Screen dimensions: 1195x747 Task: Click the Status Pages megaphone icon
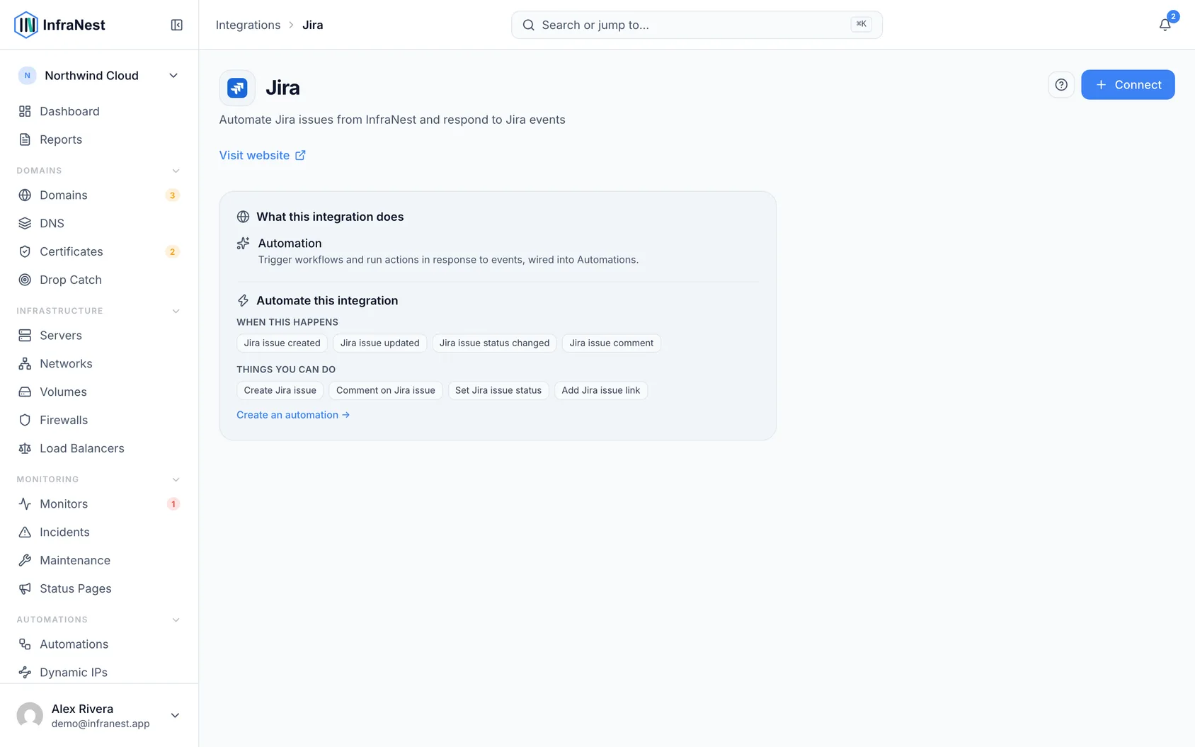click(25, 588)
